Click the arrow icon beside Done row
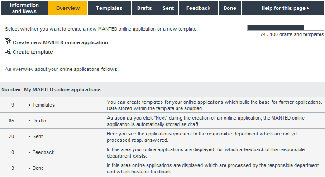This screenshot has height=177, width=325. (x=29, y=168)
